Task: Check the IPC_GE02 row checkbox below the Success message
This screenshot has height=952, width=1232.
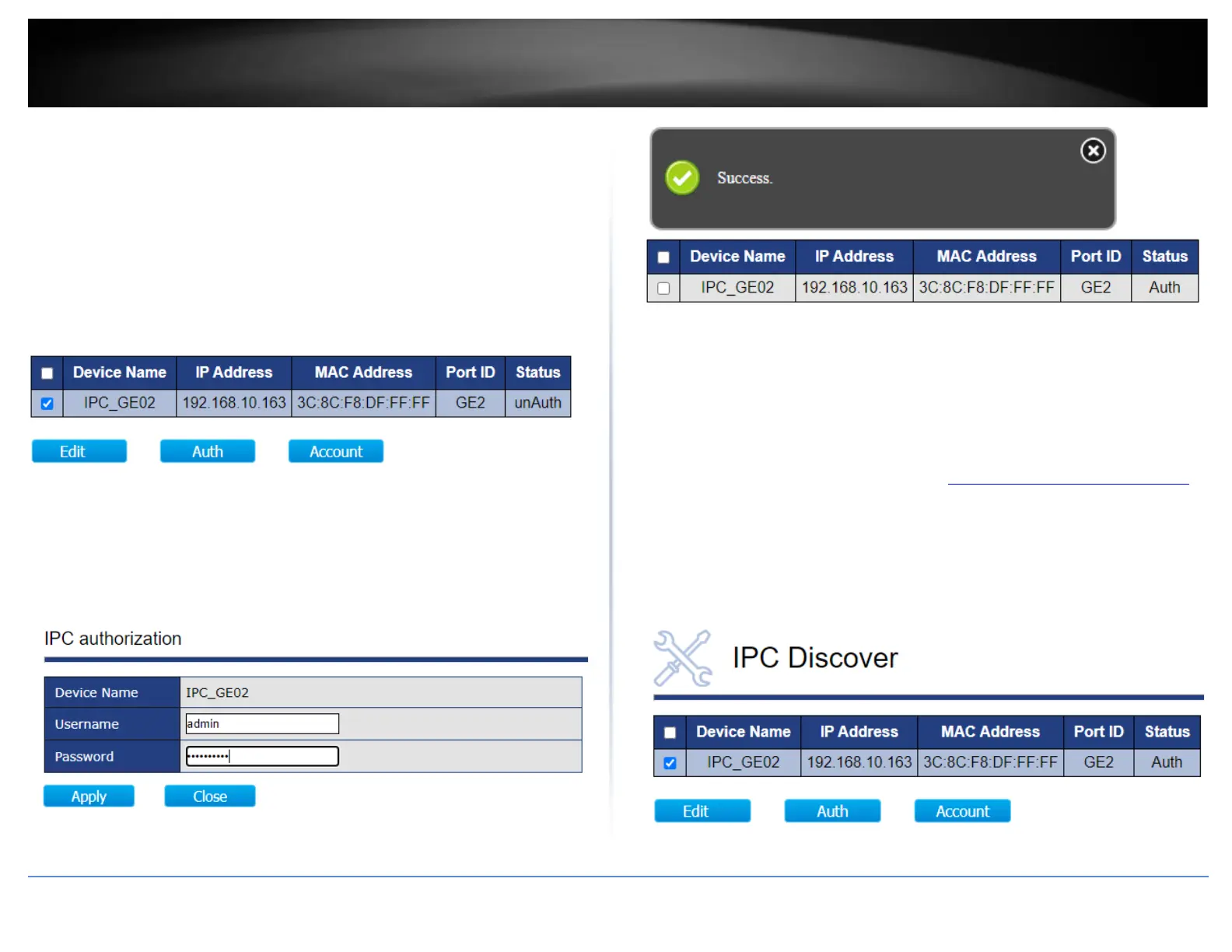Action: click(x=663, y=289)
